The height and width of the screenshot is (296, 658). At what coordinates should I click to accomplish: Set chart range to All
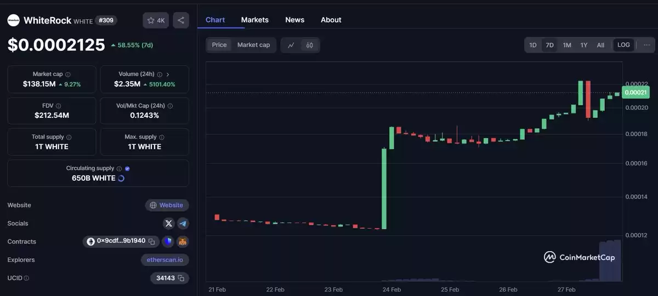[601, 45]
